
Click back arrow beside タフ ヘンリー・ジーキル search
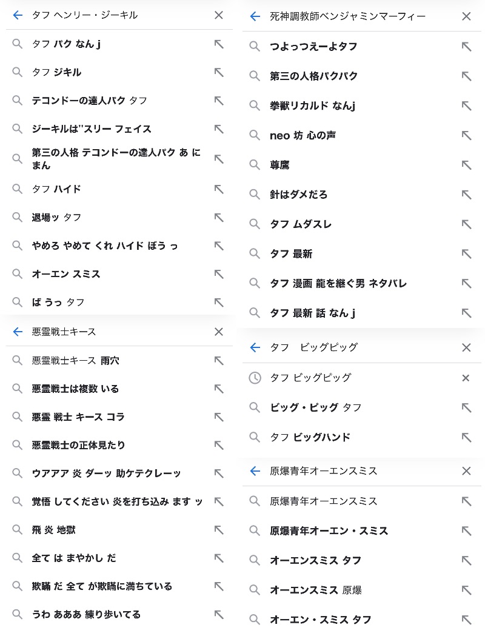(x=18, y=15)
